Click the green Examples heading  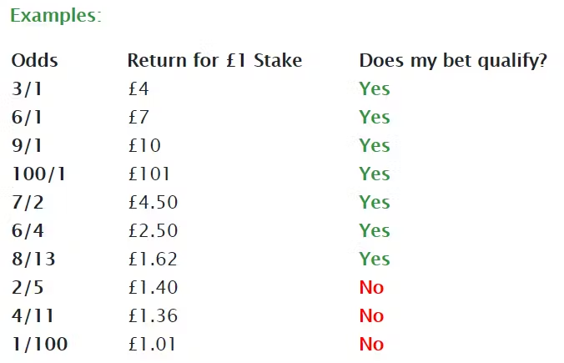[56, 16]
